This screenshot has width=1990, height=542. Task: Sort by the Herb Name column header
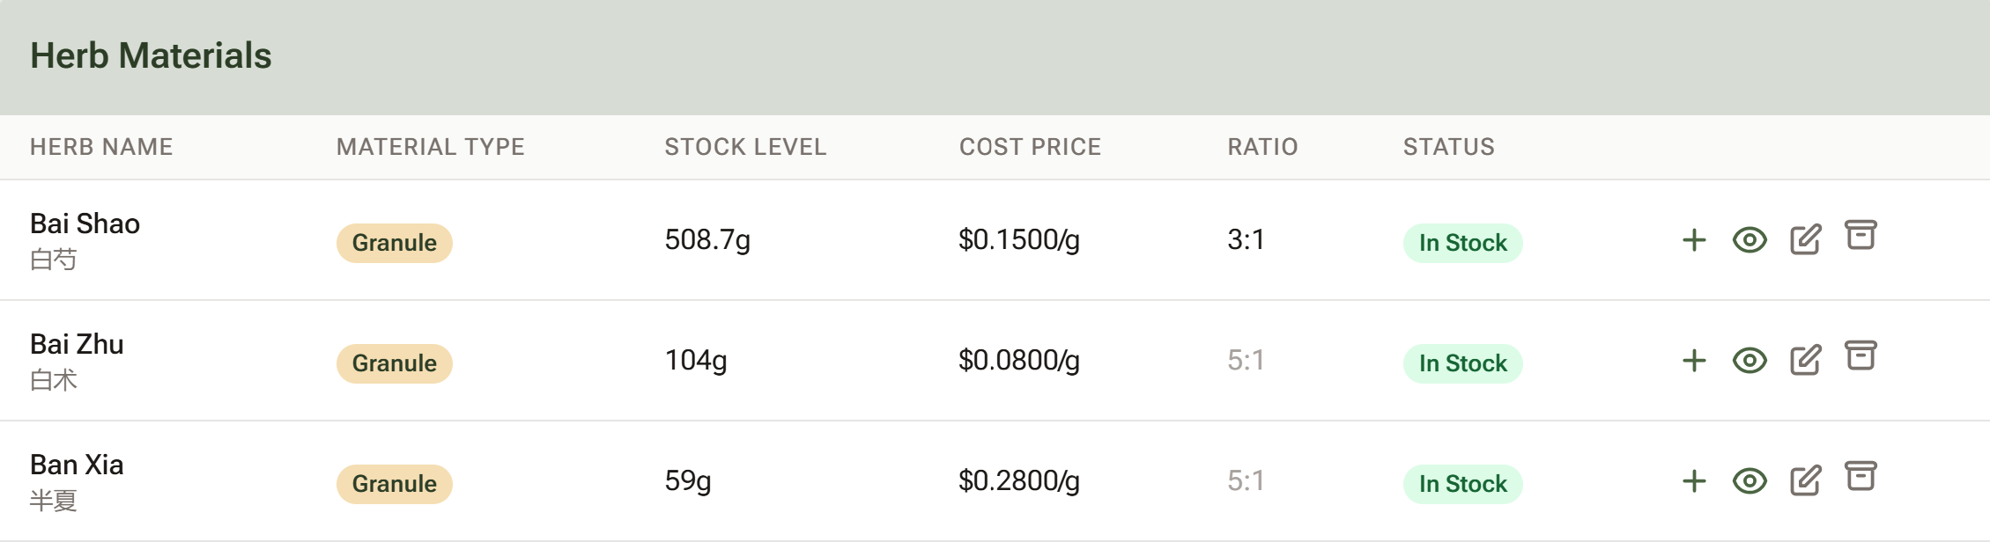(101, 147)
